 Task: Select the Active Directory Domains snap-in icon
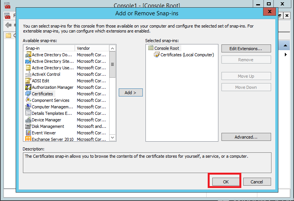28,55
